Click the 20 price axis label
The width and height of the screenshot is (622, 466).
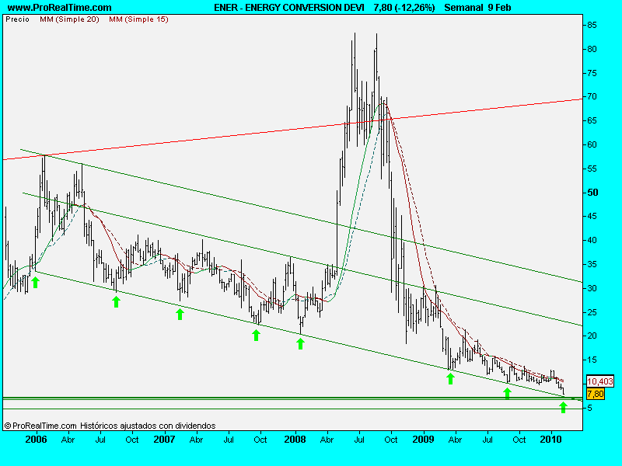(592, 336)
